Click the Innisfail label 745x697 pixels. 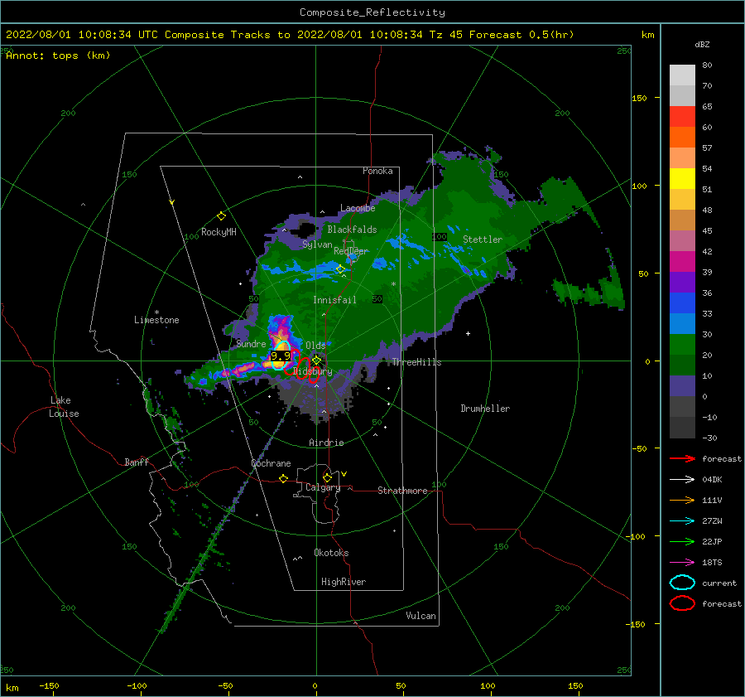334,300
